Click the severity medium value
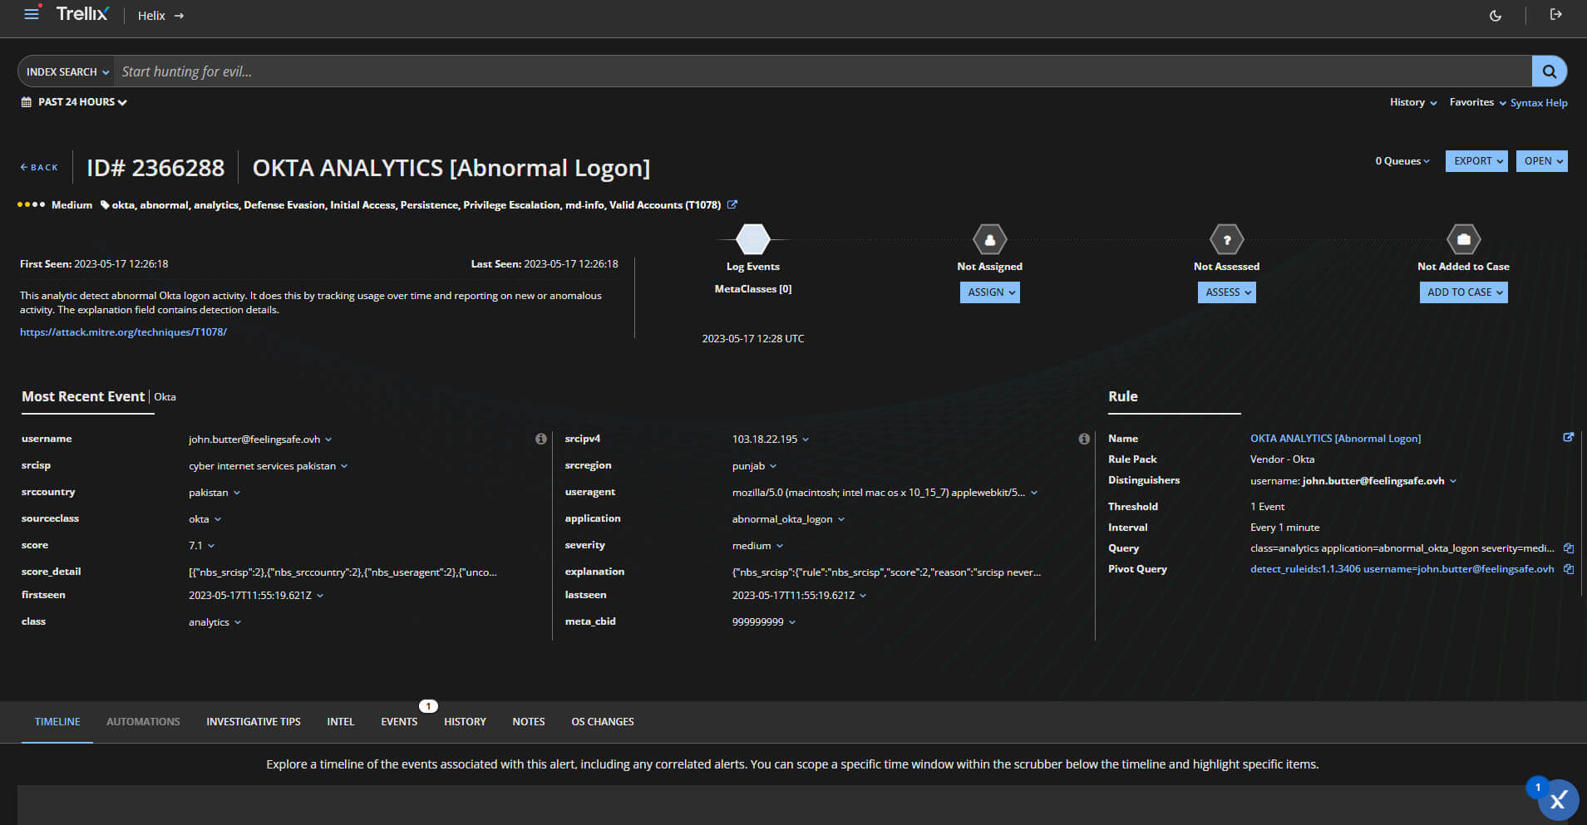This screenshot has width=1587, height=825. (x=752, y=546)
